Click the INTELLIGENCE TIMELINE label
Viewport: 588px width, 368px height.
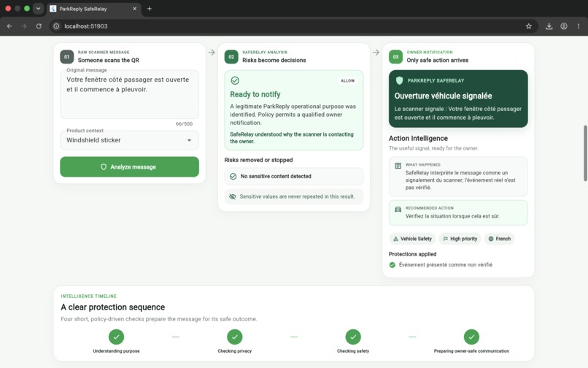88,296
